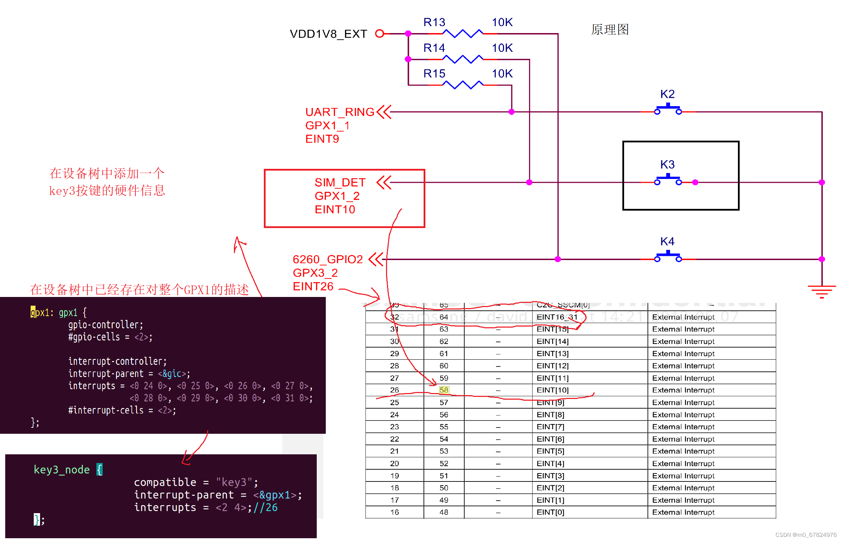Click the 原理图 title text
Image resolution: width=842 pixels, height=541 pixels.
coord(609,30)
